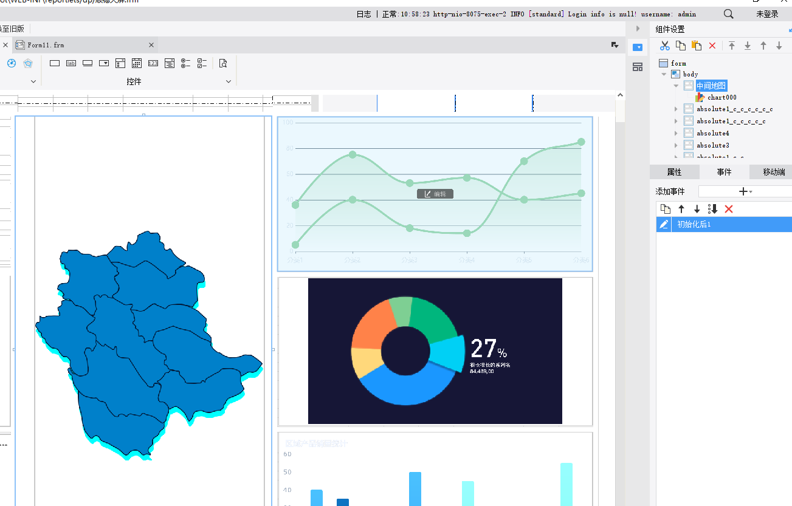Close the Form11.frm tab
Screen dimensions: 792x506
(151, 45)
